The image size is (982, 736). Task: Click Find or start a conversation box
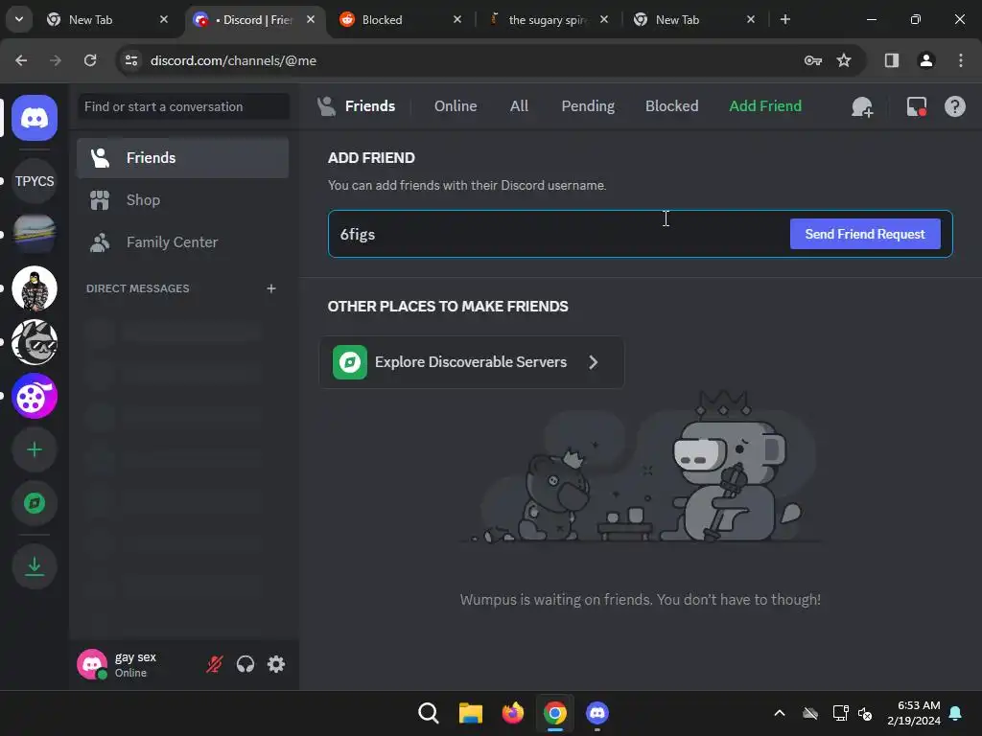click(183, 106)
